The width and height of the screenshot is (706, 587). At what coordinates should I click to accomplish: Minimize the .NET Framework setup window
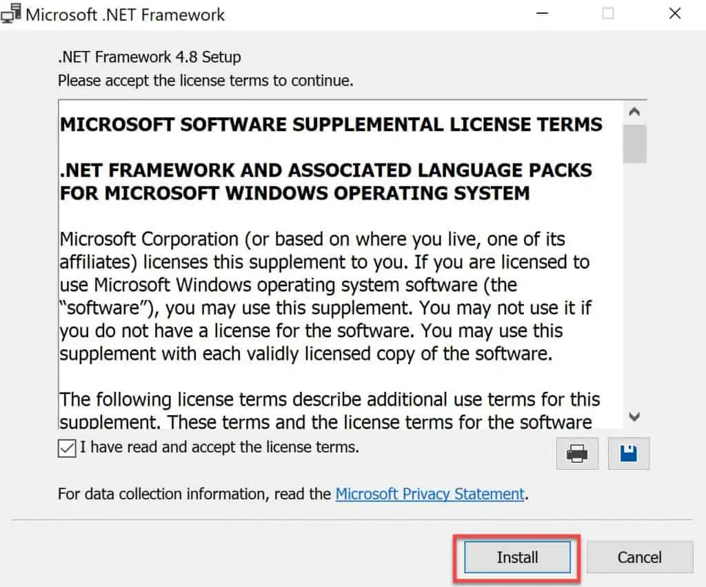(542, 14)
